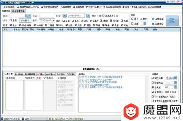183x121 pixels.
Task: Open the 邮件通知 tab
Action: tap(50, 74)
